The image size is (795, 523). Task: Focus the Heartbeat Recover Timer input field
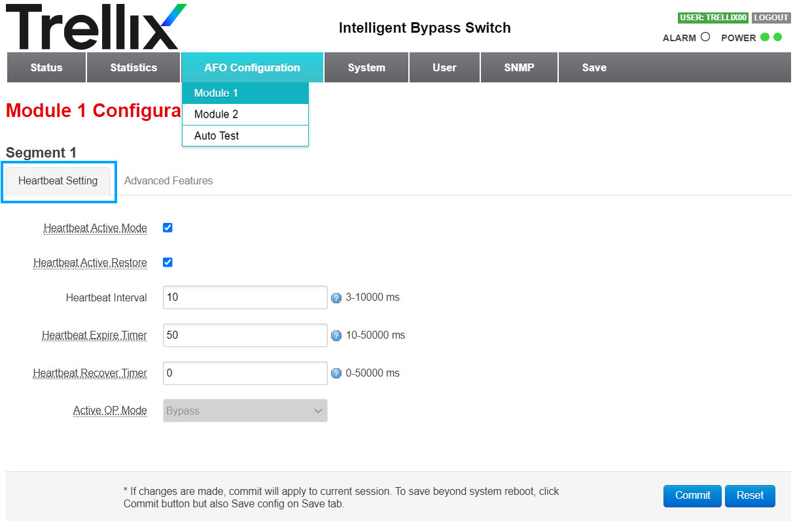(x=245, y=373)
